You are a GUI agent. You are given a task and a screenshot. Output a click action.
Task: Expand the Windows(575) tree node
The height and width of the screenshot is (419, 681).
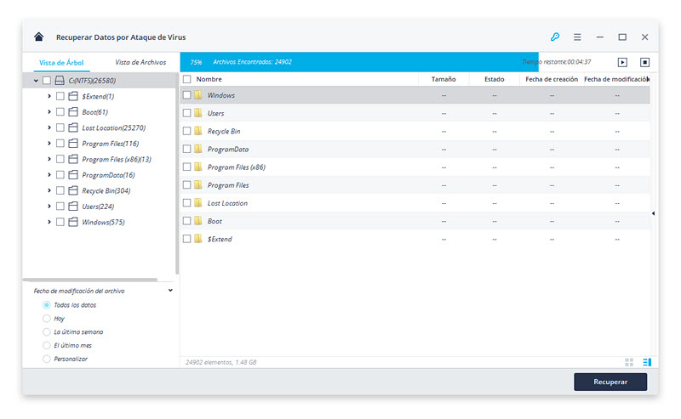(49, 222)
